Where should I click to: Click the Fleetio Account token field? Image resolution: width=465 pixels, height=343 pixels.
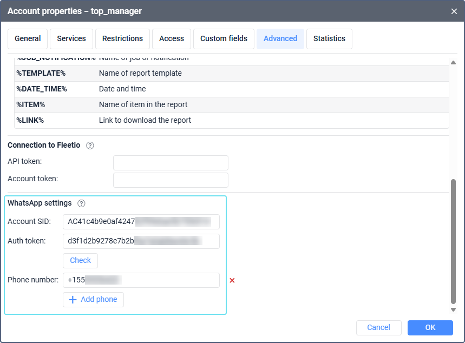point(171,180)
